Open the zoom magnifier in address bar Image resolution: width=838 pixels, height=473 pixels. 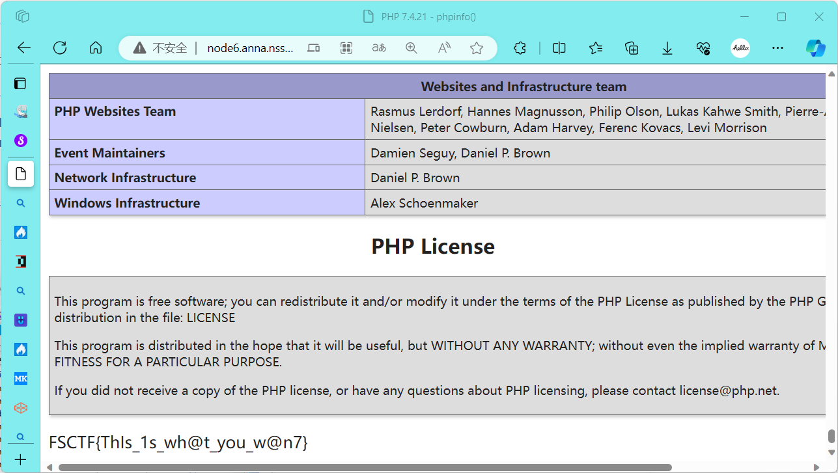click(412, 47)
